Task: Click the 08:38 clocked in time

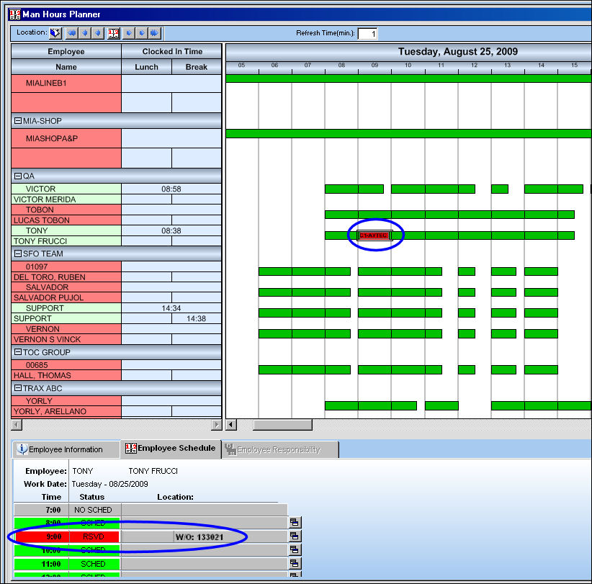Action: tap(171, 230)
